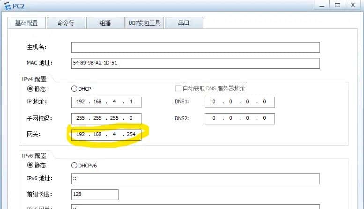
Task: Select the DHCPv6 radio button
Action: [74, 166]
